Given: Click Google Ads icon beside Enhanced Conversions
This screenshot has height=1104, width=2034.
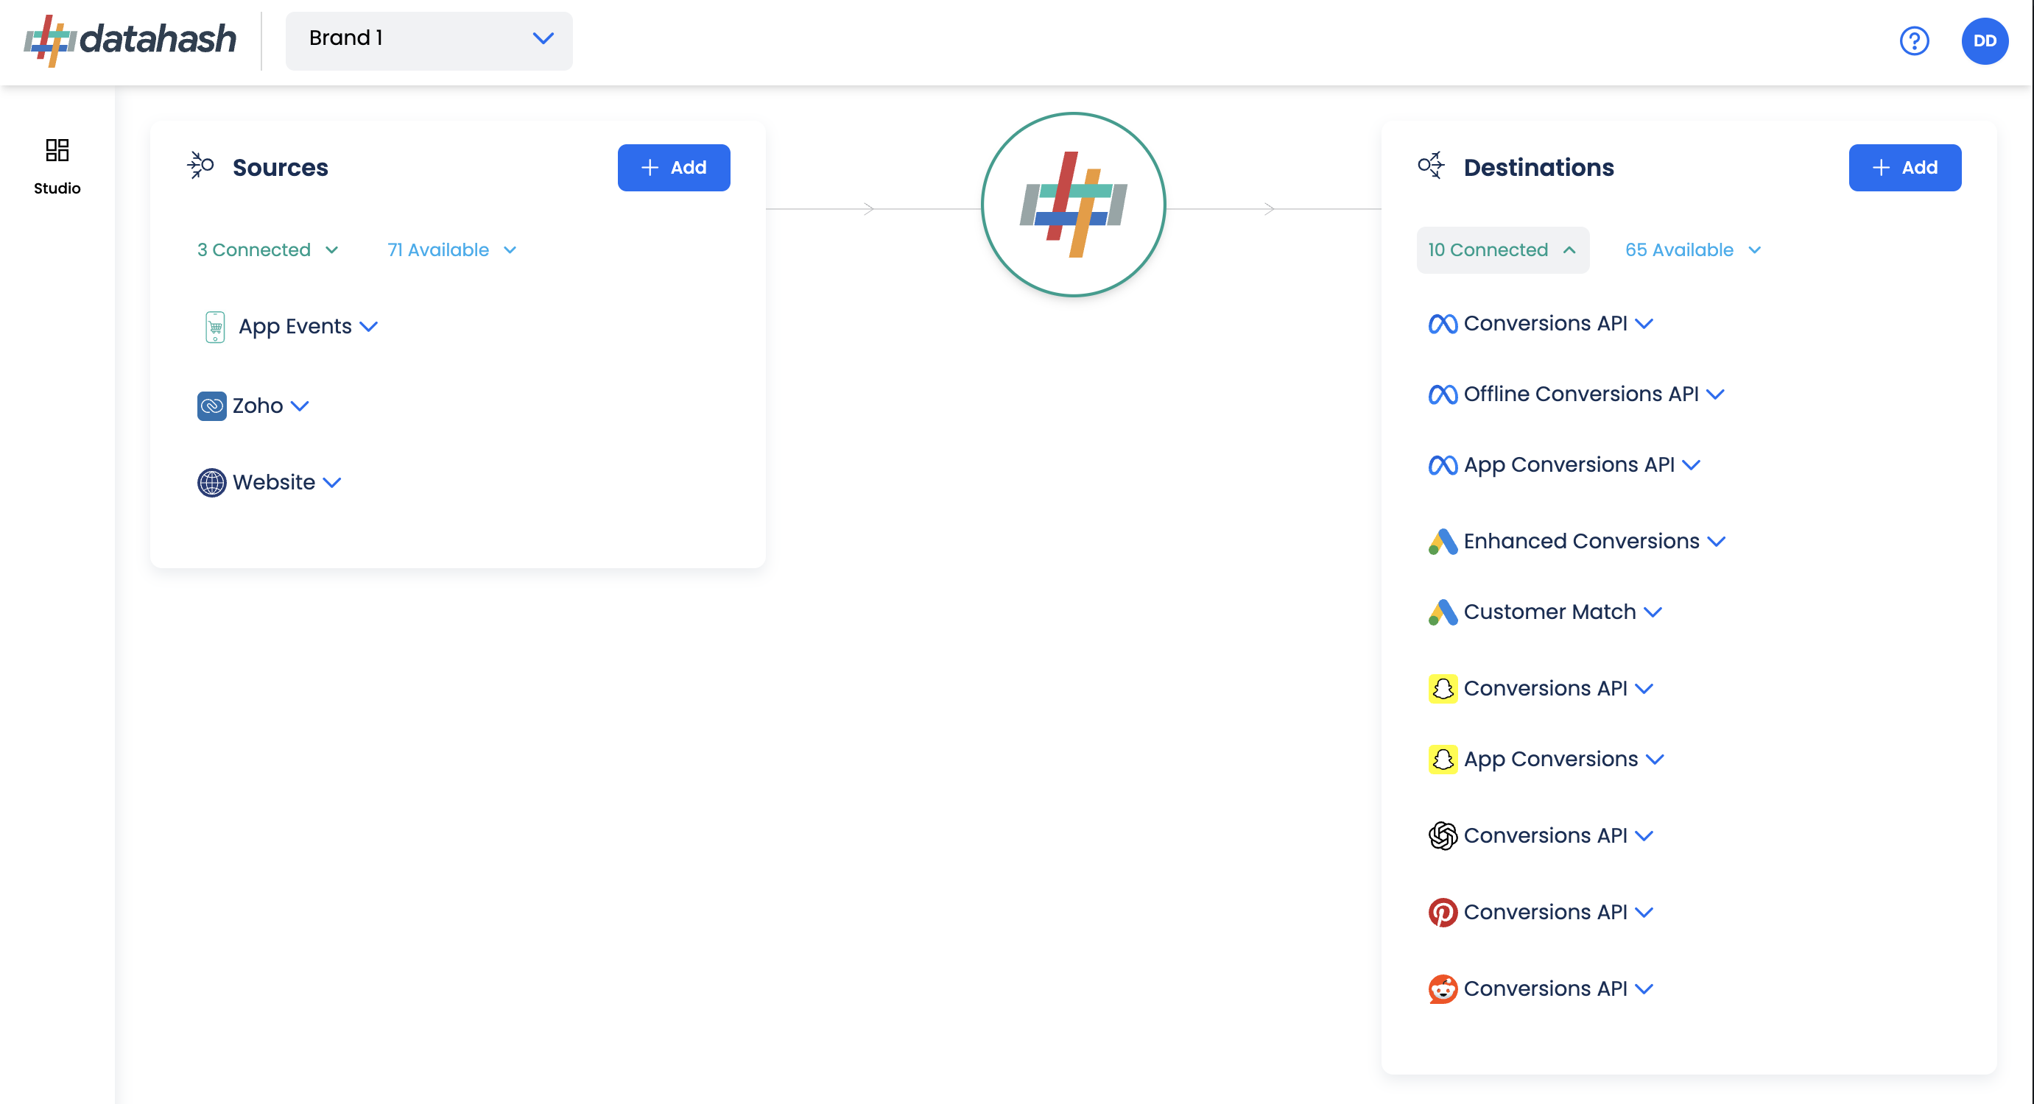Looking at the screenshot, I should point(1443,542).
